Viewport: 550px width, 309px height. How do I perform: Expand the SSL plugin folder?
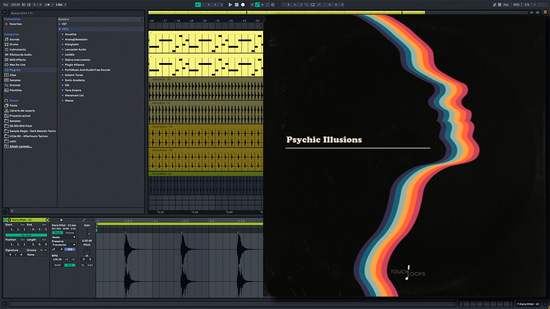[63, 85]
